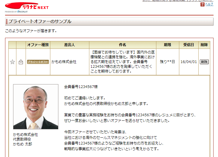Click the 期限 column header
218x157 pixels.
point(168,45)
